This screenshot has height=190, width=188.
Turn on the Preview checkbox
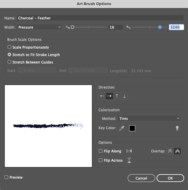click(x=6, y=177)
